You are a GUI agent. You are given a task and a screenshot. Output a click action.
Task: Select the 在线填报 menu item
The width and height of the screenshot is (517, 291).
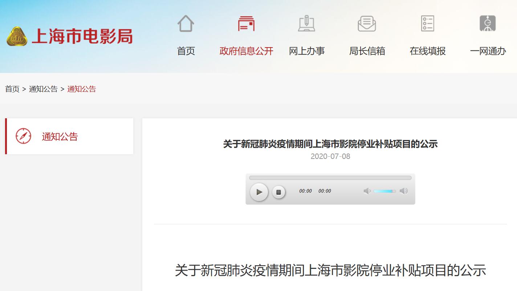tap(428, 51)
